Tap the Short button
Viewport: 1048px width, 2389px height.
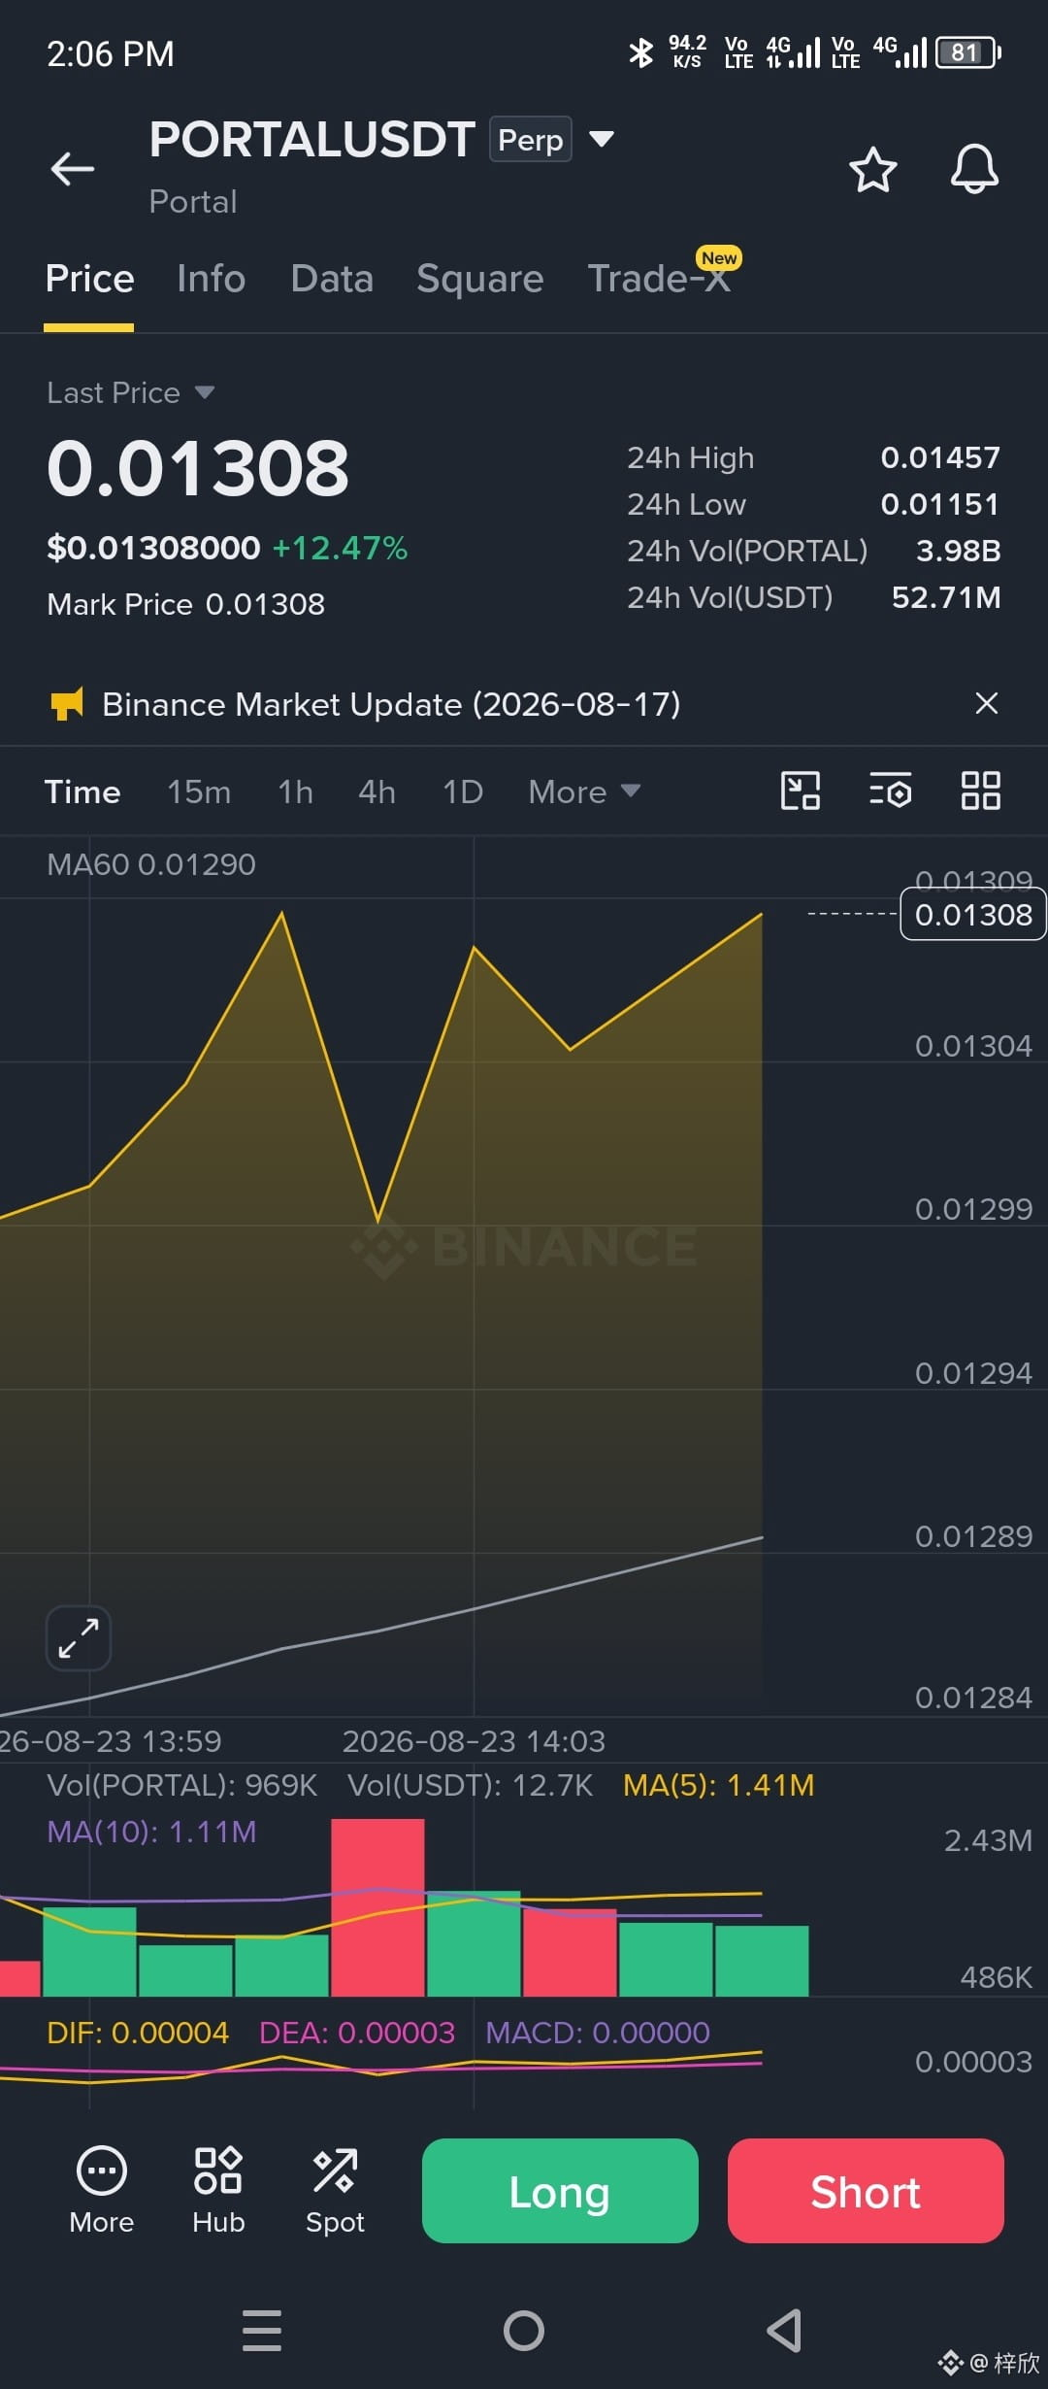tap(866, 2191)
